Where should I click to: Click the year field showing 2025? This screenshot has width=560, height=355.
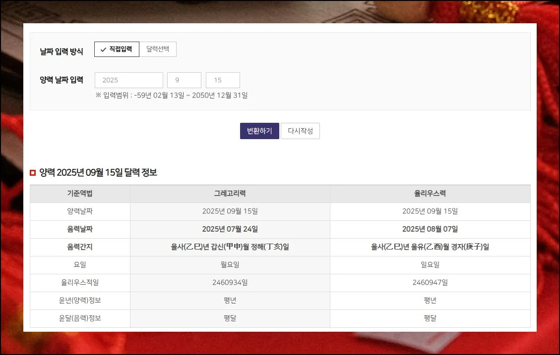(128, 80)
